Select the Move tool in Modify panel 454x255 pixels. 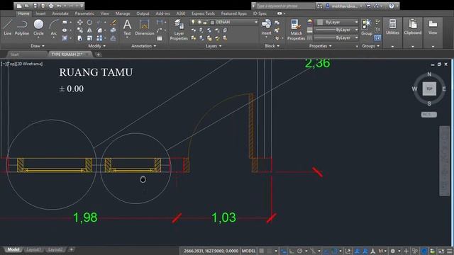(x=80, y=22)
